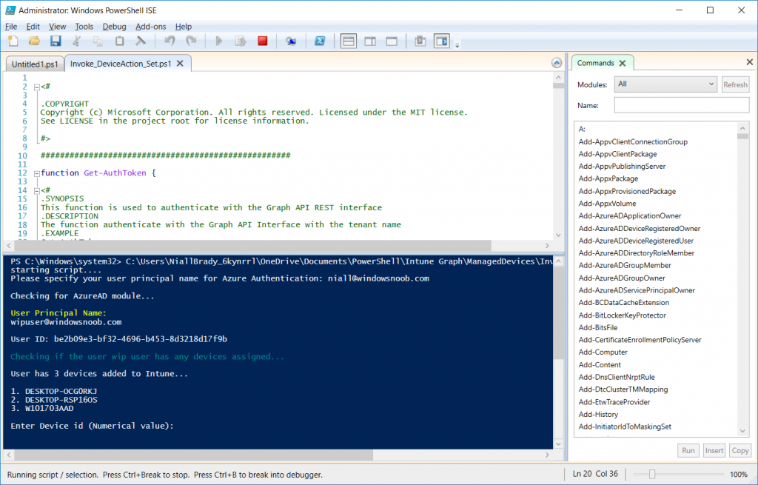Click the Get-AuthToken function name in the script
Screen dimensions: 758x485
[115, 173]
